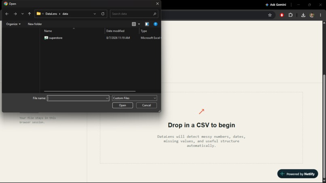Open the Custom Files type dropdown

(x=134, y=98)
